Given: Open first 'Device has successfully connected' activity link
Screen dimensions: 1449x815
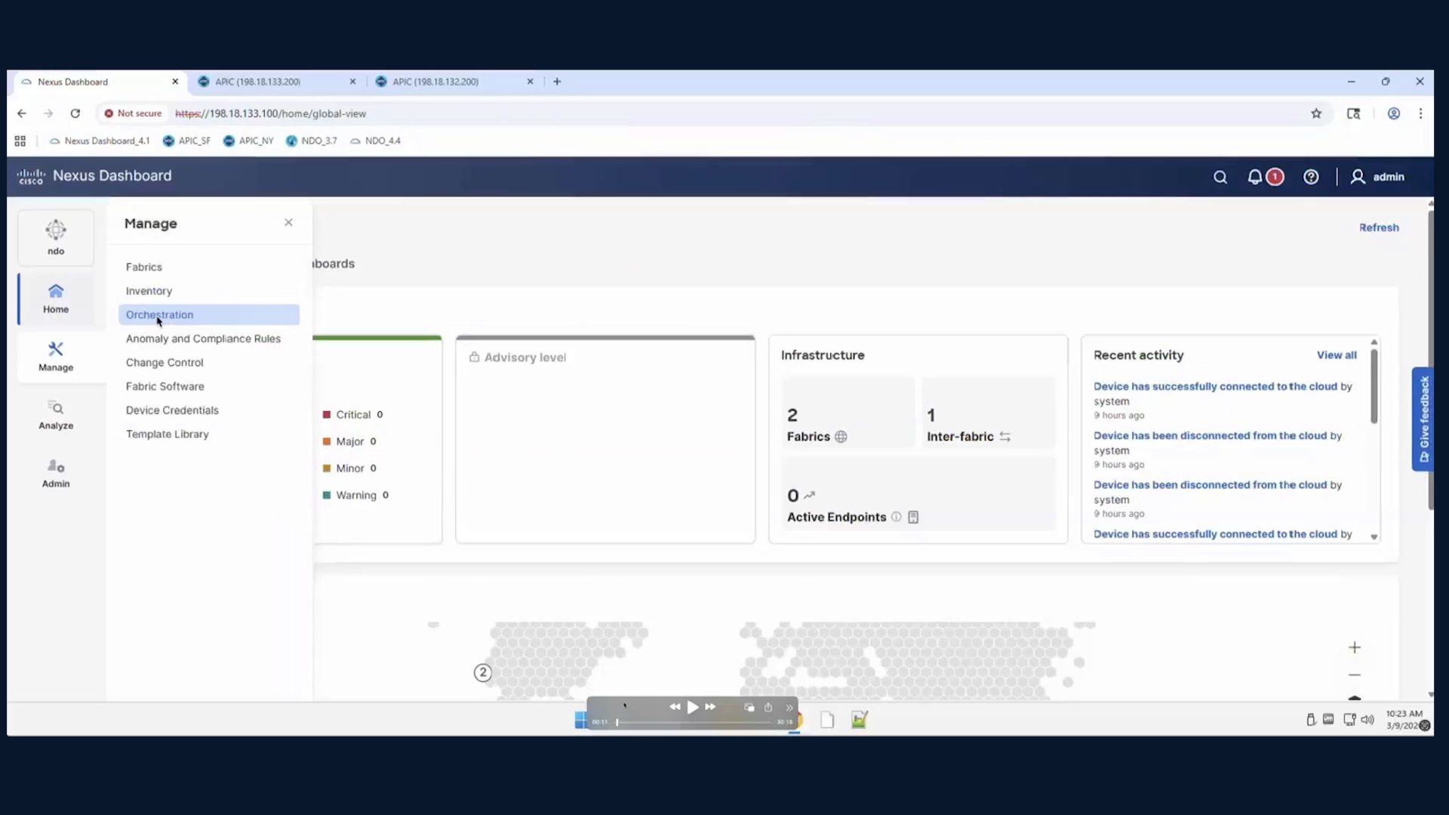Looking at the screenshot, I should (1215, 386).
